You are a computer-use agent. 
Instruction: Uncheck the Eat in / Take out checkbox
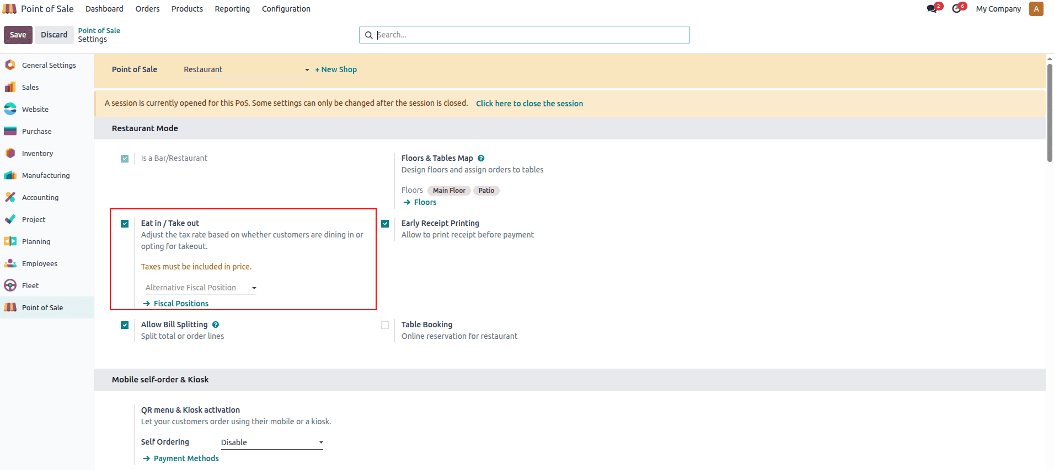click(x=125, y=224)
